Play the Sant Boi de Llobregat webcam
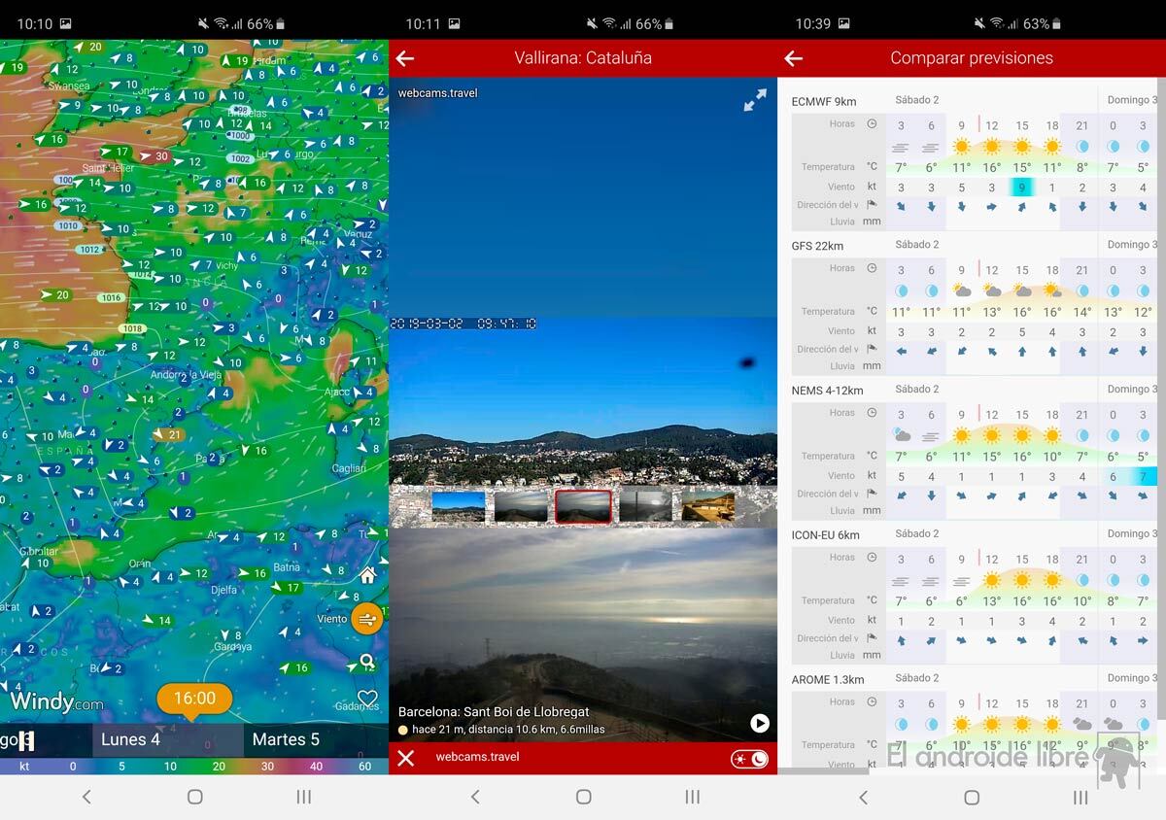 [x=760, y=723]
